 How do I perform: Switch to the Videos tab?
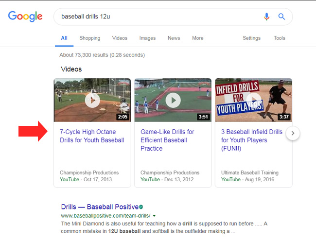[x=120, y=38]
